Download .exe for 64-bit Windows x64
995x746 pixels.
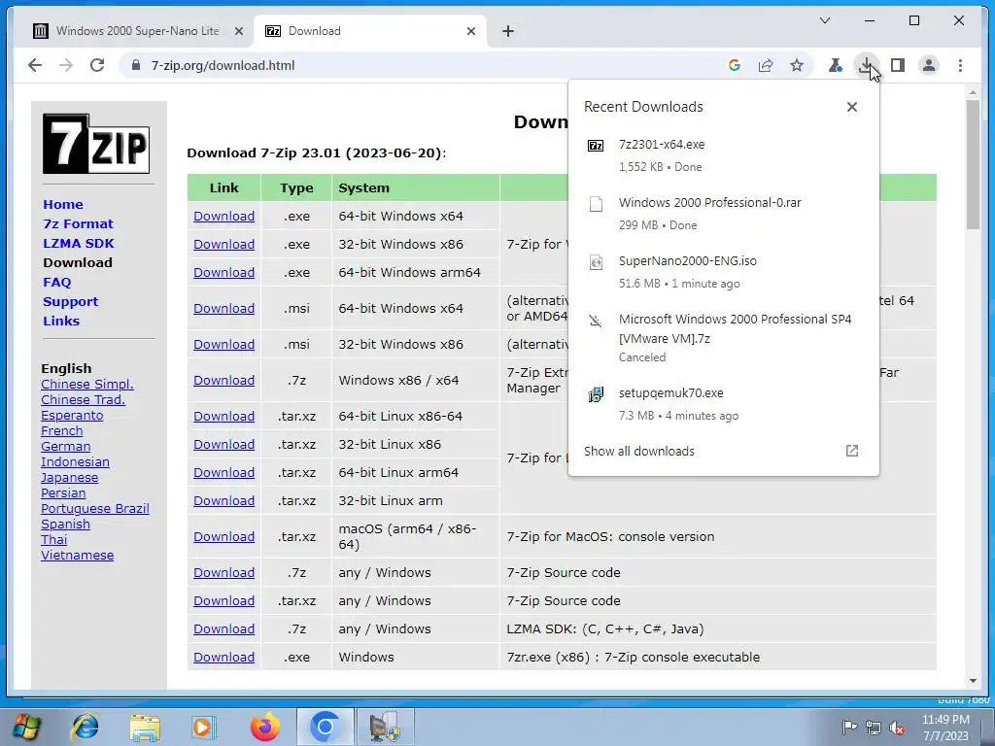point(224,217)
